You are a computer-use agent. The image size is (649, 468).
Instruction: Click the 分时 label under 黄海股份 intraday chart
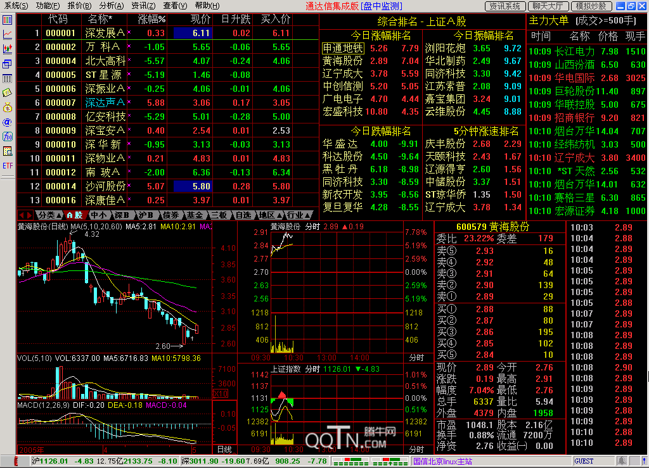coord(416,358)
